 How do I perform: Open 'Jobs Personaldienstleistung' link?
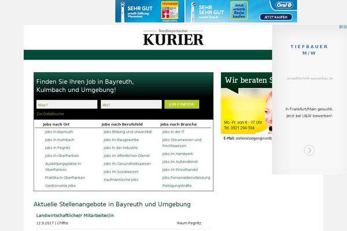pos(186,177)
